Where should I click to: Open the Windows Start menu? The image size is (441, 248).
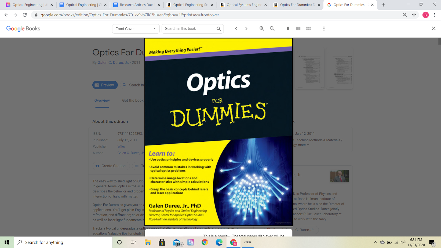(x=7, y=242)
